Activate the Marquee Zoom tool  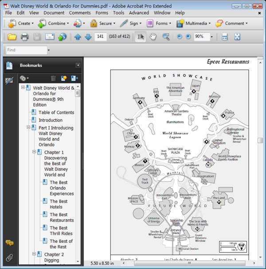point(166,37)
